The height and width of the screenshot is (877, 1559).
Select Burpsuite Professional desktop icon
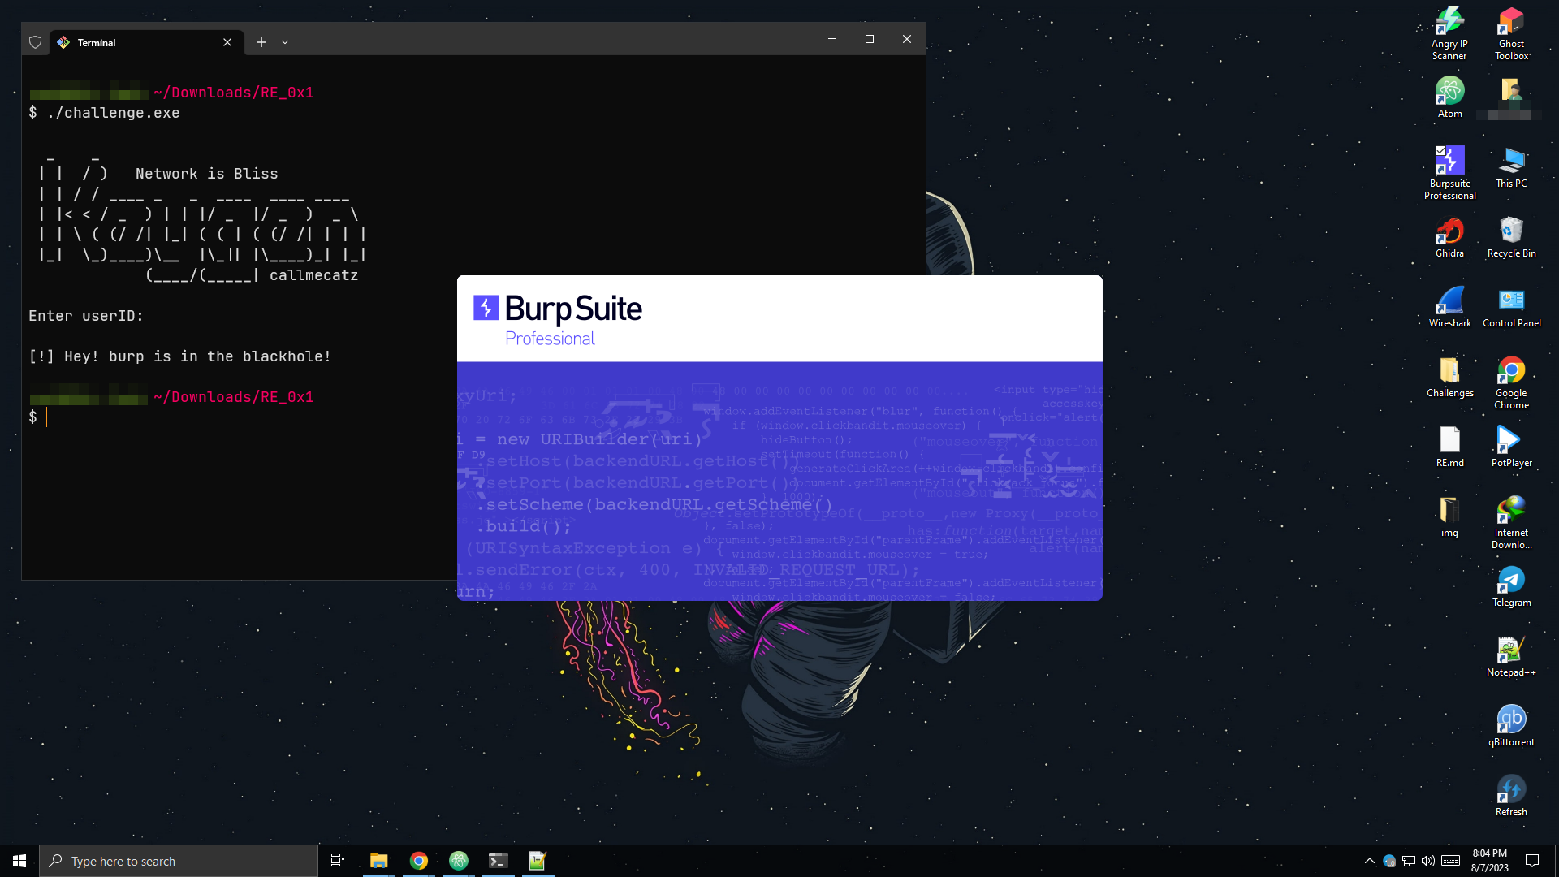click(x=1449, y=172)
